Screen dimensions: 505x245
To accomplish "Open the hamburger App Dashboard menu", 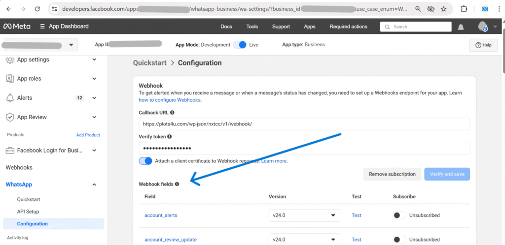I will pos(43,27).
